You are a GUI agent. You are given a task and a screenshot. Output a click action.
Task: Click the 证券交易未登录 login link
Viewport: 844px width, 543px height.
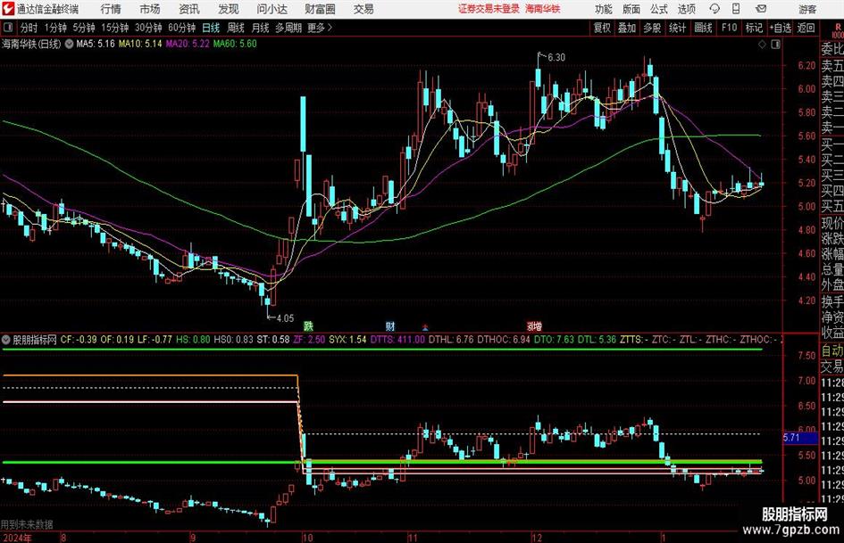coord(489,9)
